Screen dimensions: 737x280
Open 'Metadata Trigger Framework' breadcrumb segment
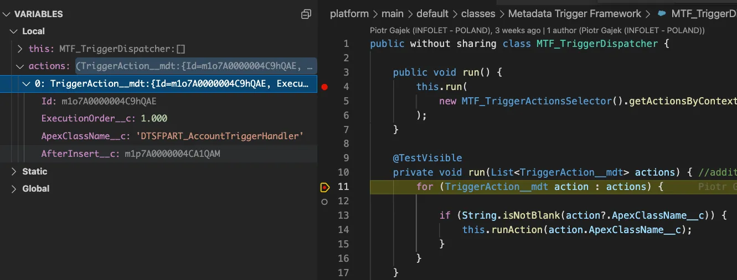(575, 14)
